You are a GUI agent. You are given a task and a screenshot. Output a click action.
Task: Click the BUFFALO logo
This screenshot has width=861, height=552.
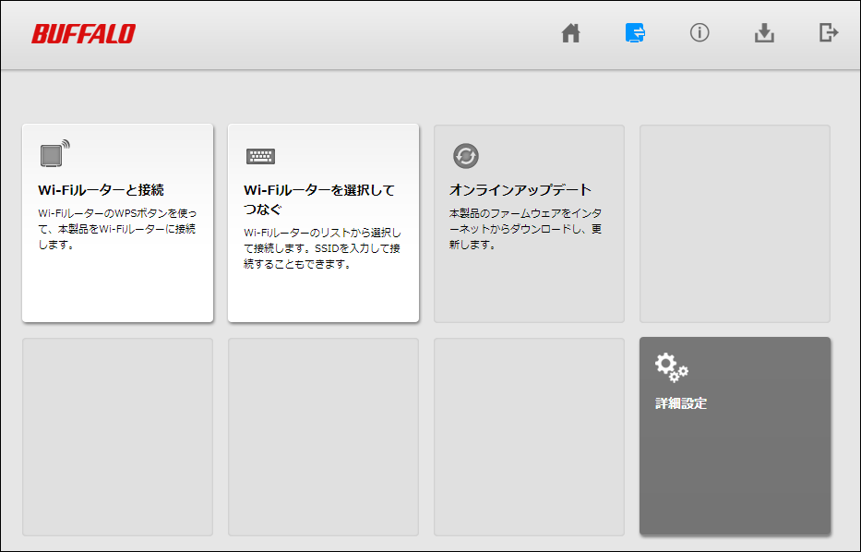pos(83,34)
